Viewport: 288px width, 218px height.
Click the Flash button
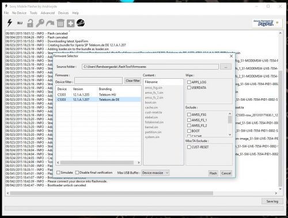(213, 173)
